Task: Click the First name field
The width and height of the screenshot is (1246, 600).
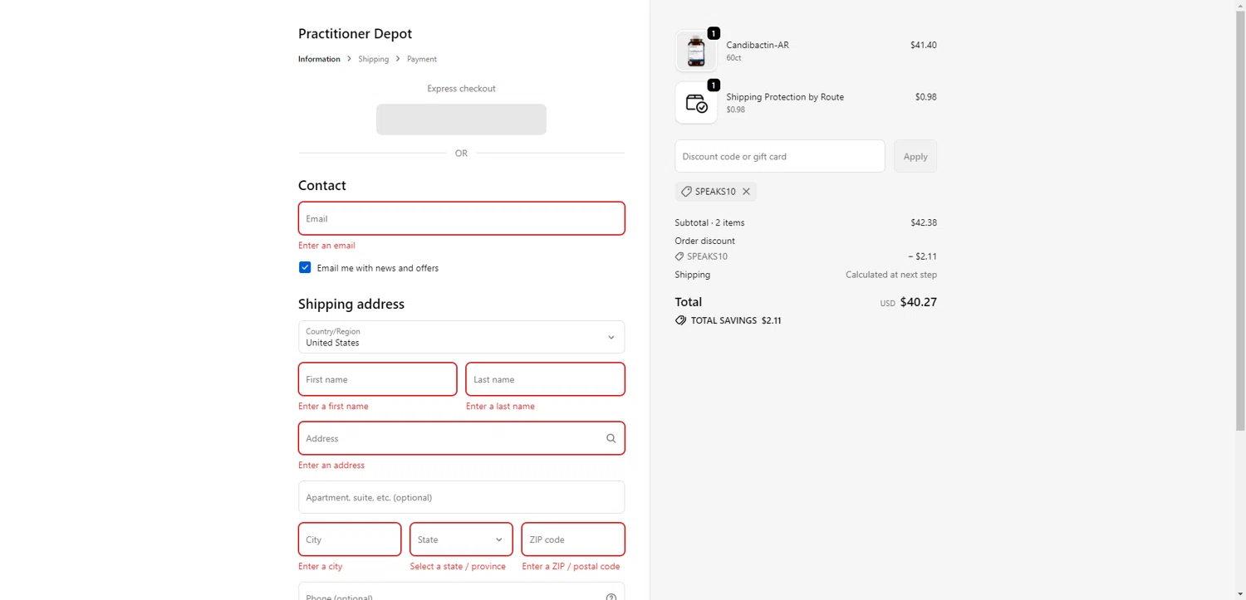Action: tap(377, 379)
